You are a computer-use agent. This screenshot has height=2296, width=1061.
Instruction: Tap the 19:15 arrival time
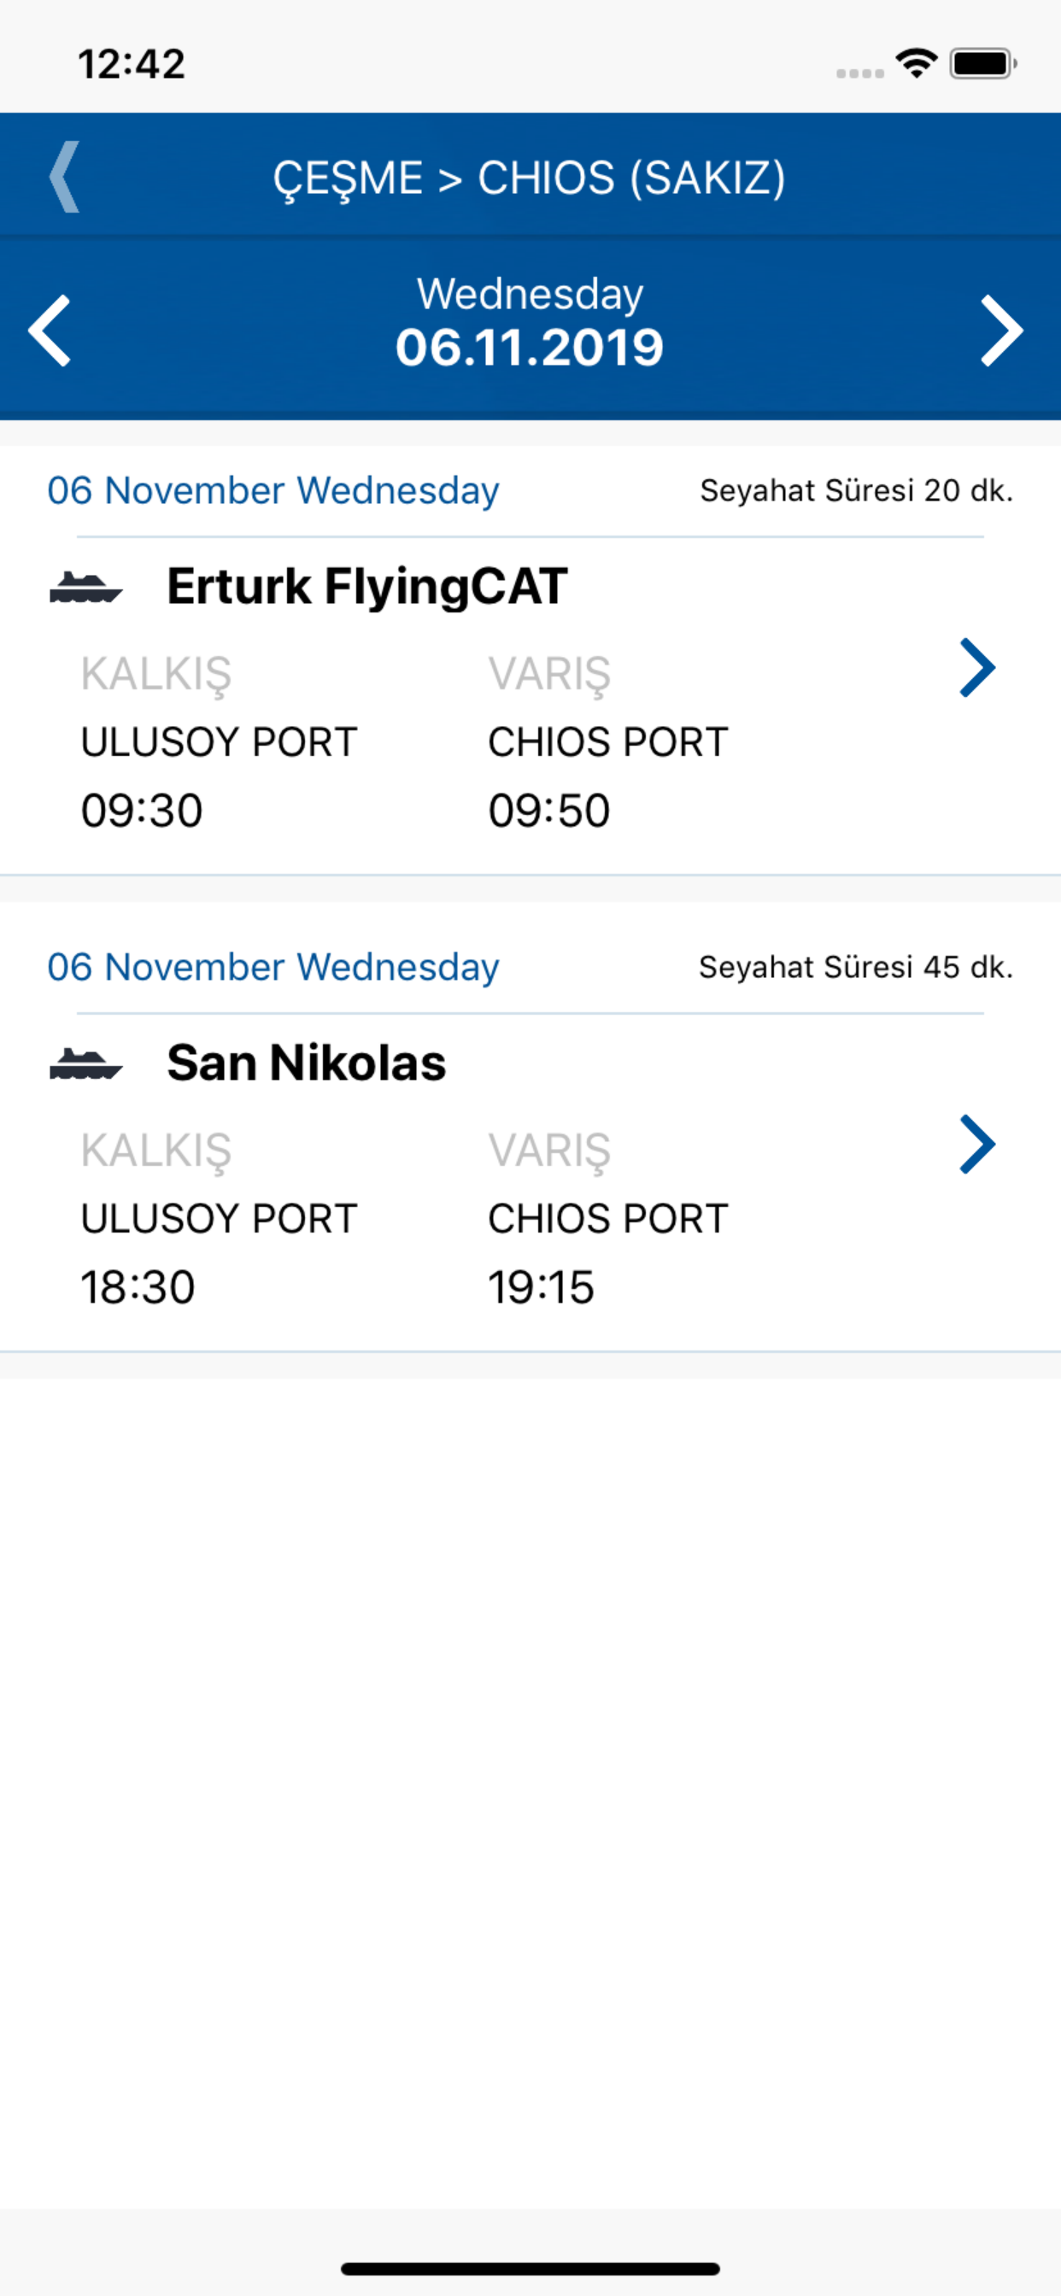pos(540,1287)
